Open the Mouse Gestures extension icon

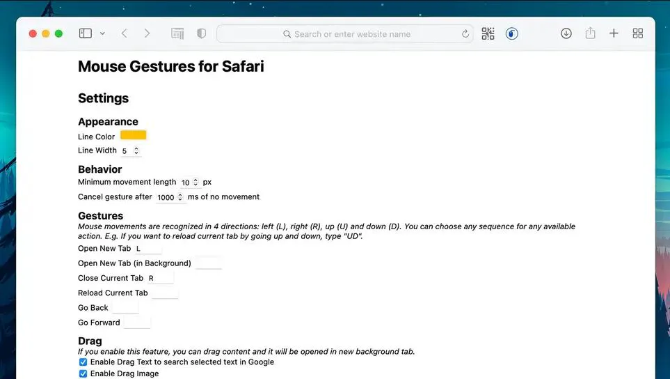pos(512,33)
